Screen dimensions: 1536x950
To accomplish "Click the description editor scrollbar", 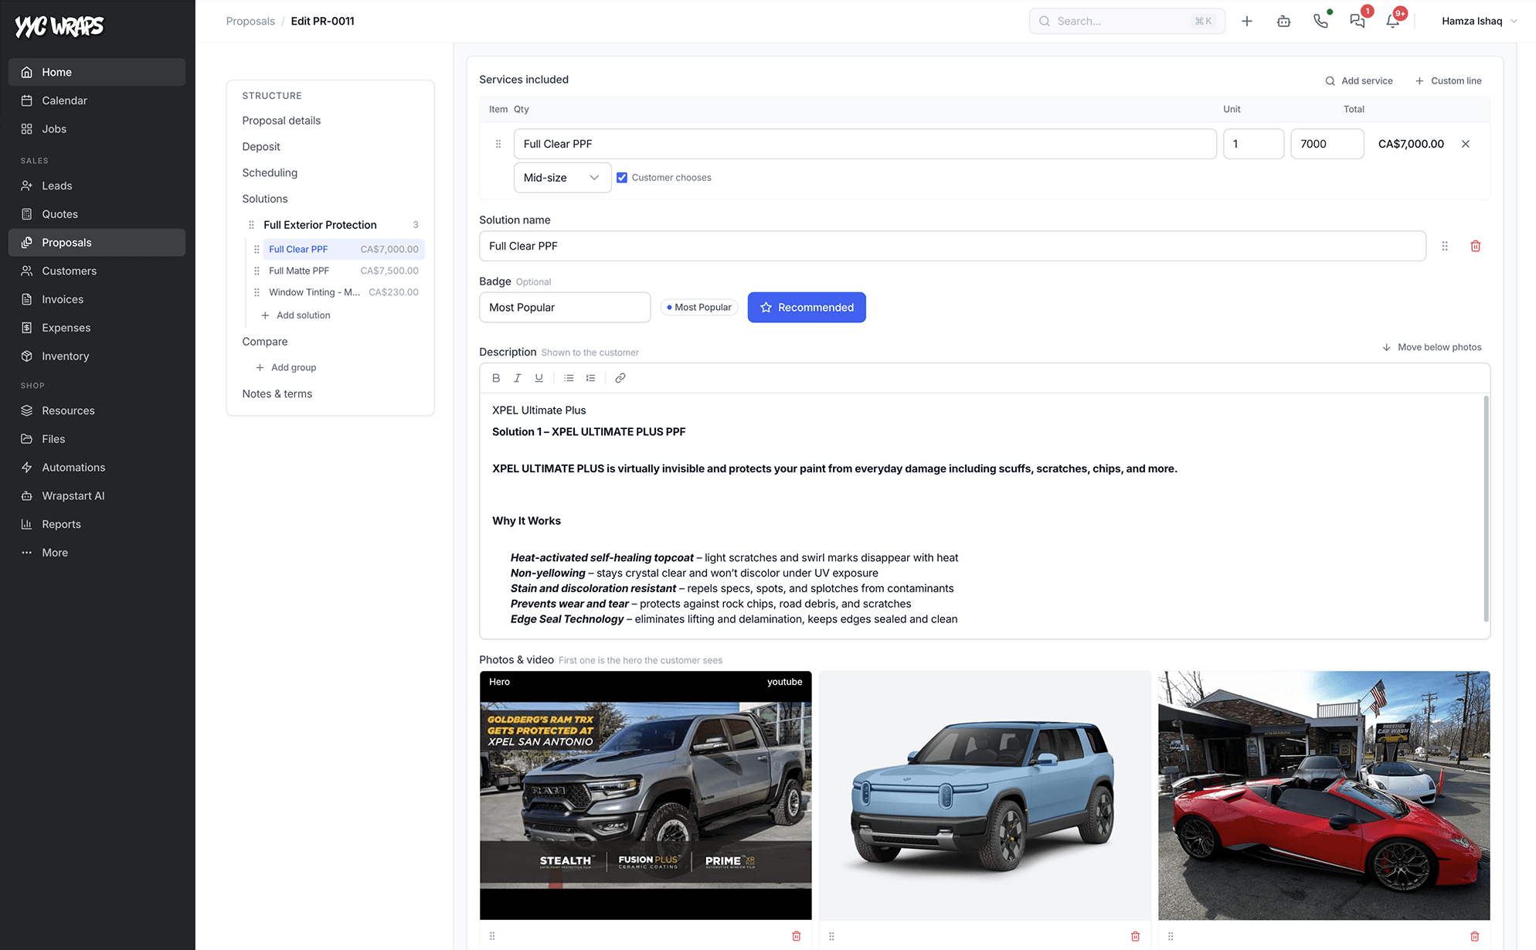I will pos(1486,509).
